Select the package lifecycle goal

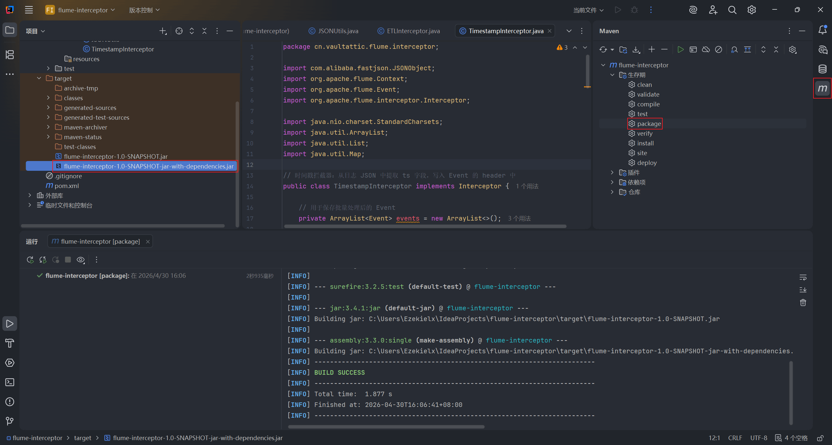(x=645, y=124)
